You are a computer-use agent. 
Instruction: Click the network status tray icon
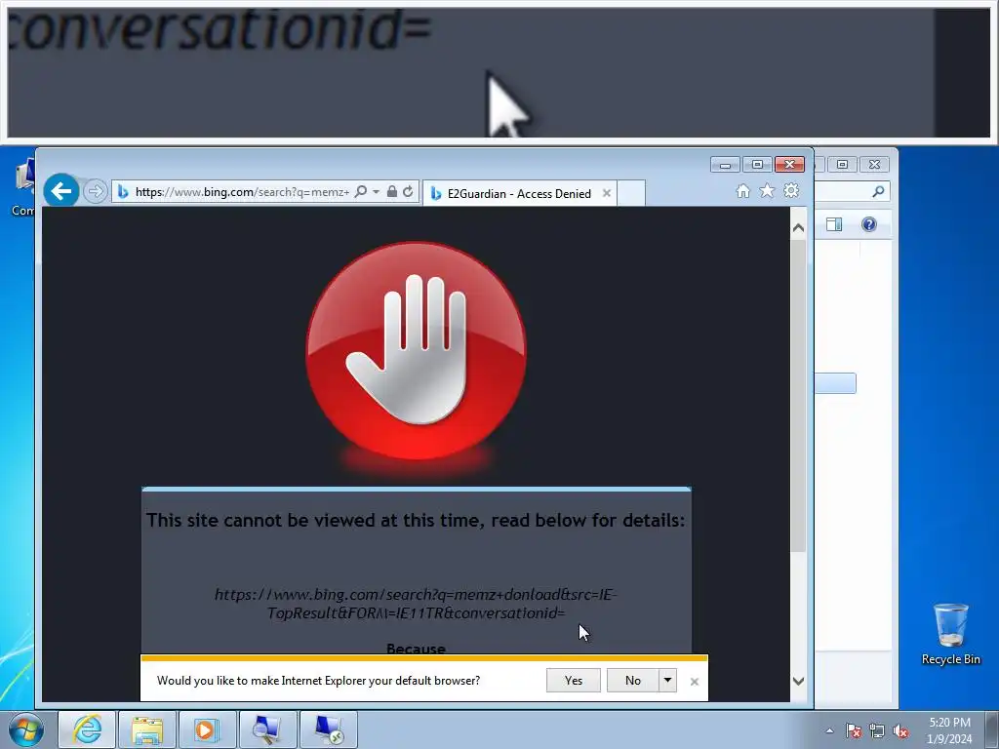877,730
